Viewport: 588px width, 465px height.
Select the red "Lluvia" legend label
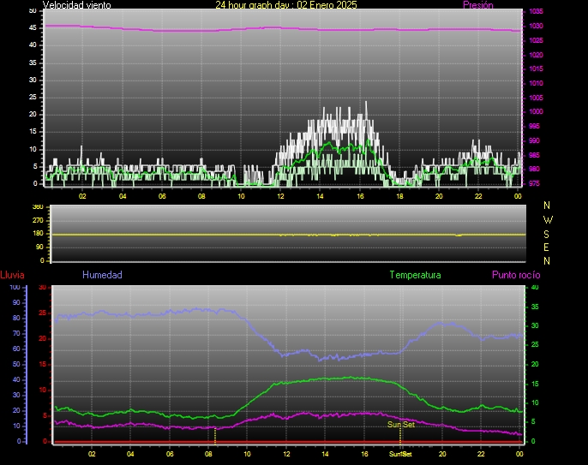pyautogui.click(x=12, y=275)
